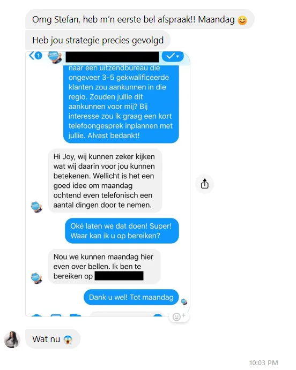Click the share icon beside the screenshot
The height and width of the screenshot is (370, 296).
pos(205,184)
